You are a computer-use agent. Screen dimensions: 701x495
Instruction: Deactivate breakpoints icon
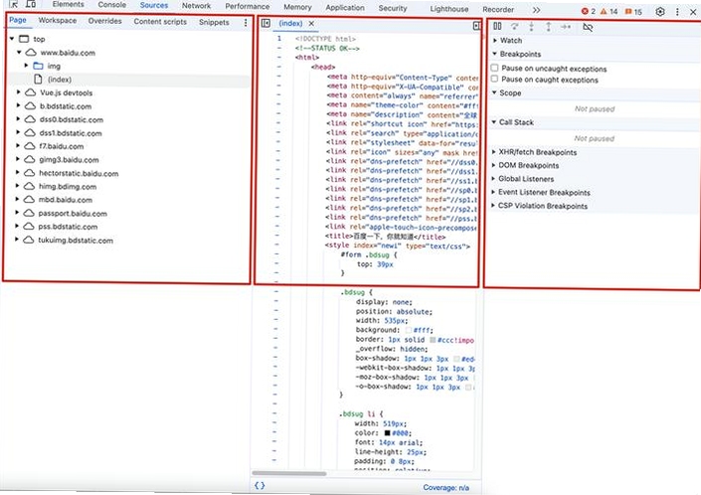588,27
